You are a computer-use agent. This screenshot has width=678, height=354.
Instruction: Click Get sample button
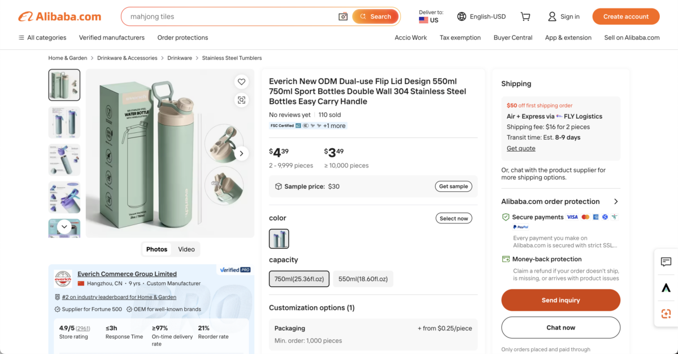pos(454,186)
